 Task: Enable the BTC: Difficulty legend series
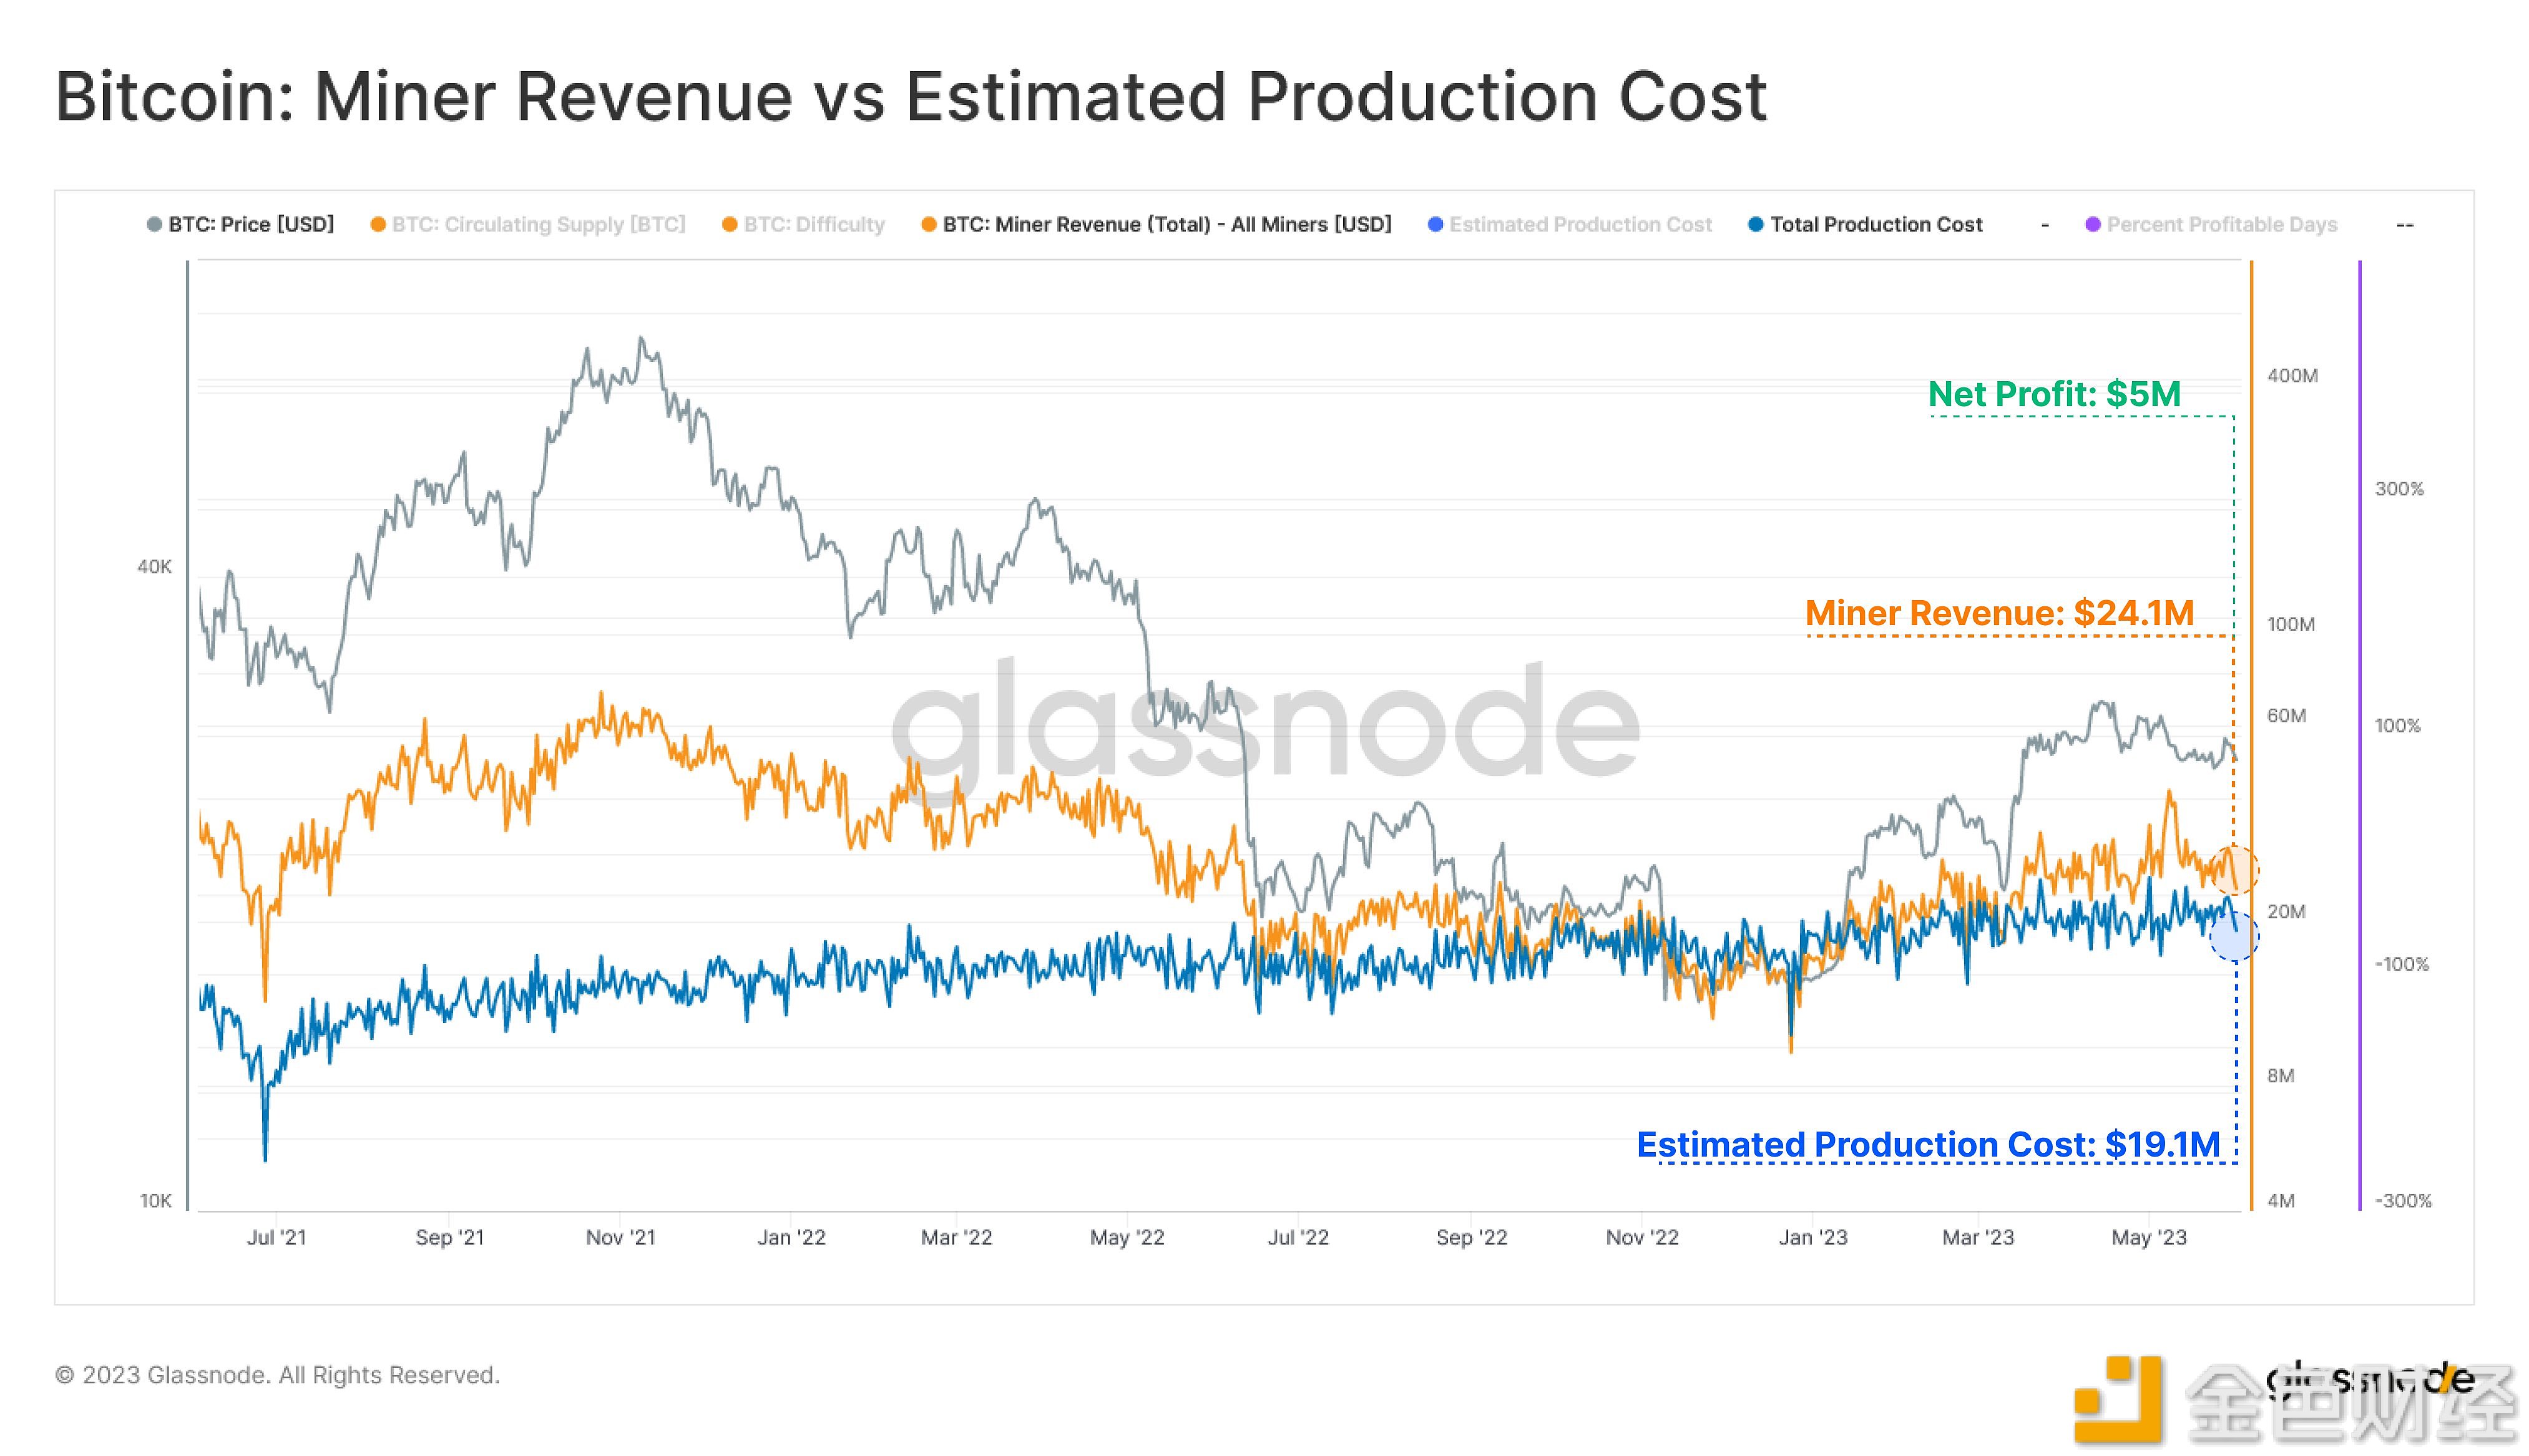click(803, 224)
